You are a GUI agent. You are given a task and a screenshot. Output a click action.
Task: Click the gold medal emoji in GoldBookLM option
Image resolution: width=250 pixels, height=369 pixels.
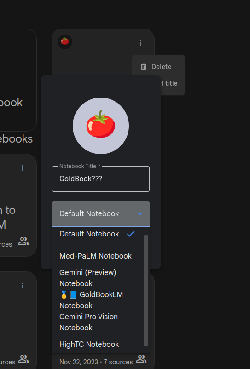pos(64,294)
